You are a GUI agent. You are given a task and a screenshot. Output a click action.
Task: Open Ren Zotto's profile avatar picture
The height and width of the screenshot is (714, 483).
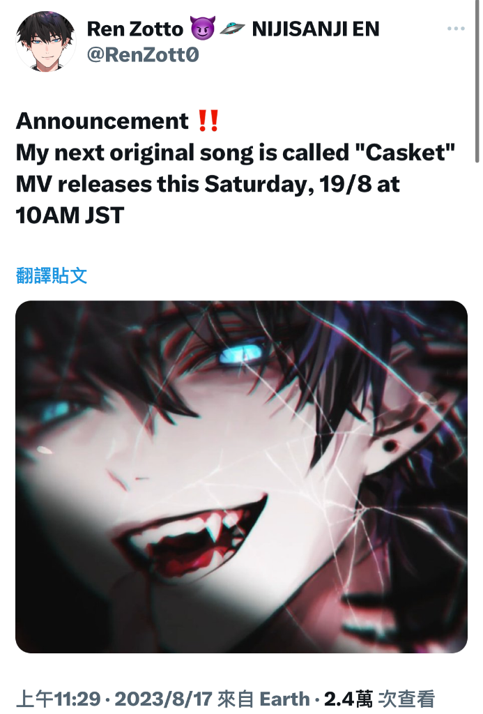click(46, 41)
